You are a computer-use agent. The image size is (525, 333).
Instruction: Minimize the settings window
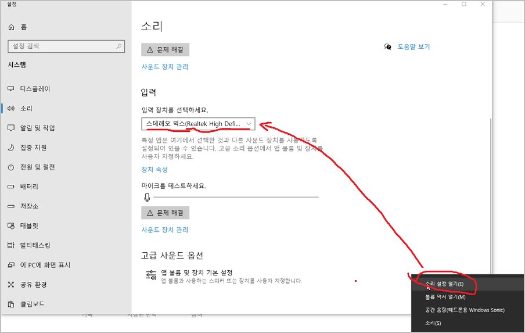[445, 4]
